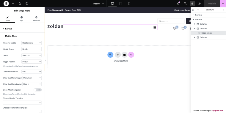The image size is (226, 113).
Task: Click the Search input field in header
Action: click(x=171, y=21)
